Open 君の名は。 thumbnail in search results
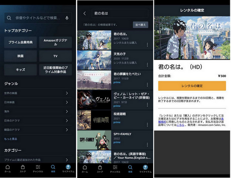 tap(94, 40)
